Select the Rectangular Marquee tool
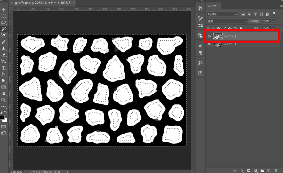The image size is (283, 173). click(4, 16)
